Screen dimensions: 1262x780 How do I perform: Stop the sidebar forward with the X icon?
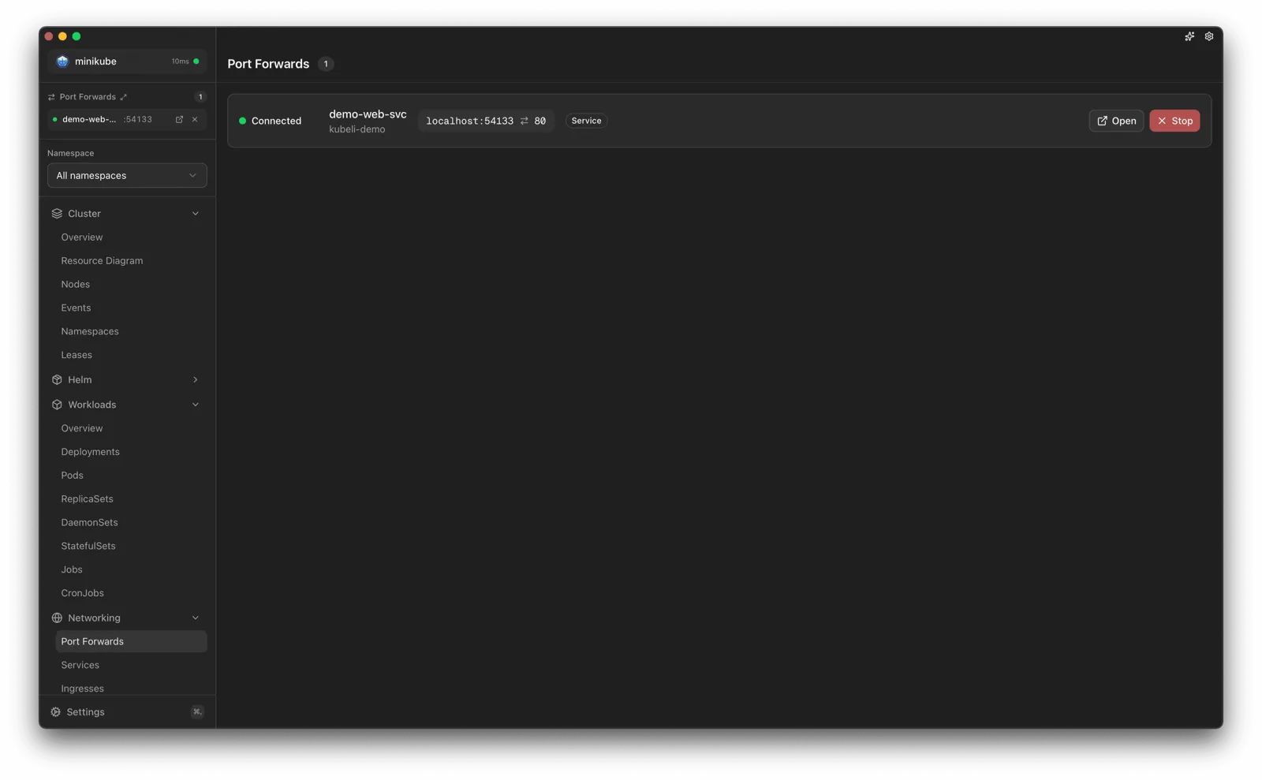(195, 119)
